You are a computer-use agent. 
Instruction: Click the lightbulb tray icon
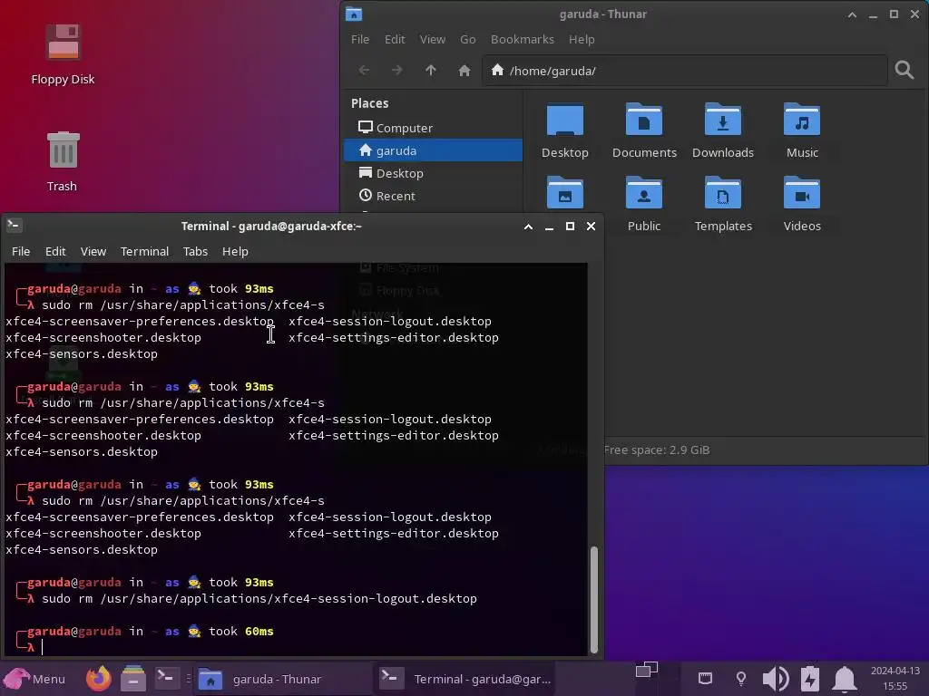(x=740, y=678)
